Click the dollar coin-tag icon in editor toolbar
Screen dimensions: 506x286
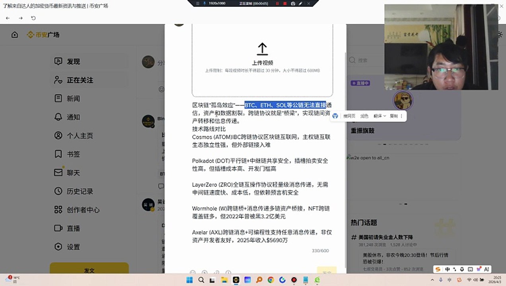point(204,272)
